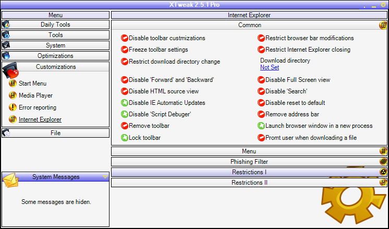Expand the Restrictions I section
389x229 pixels.
[249, 172]
